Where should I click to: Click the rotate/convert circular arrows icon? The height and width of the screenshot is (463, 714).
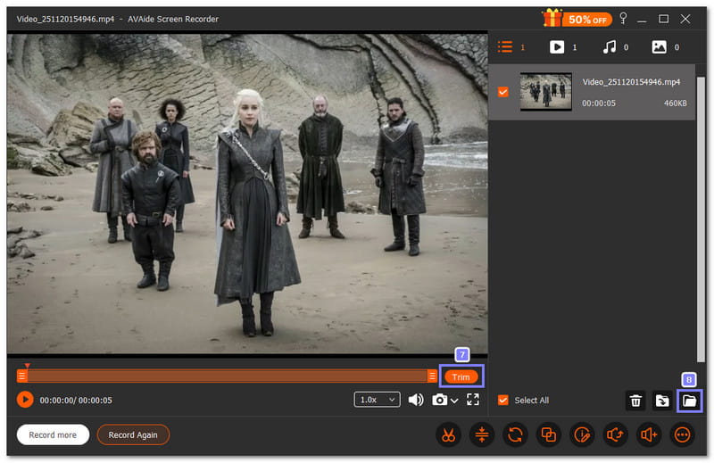tap(515, 435)
